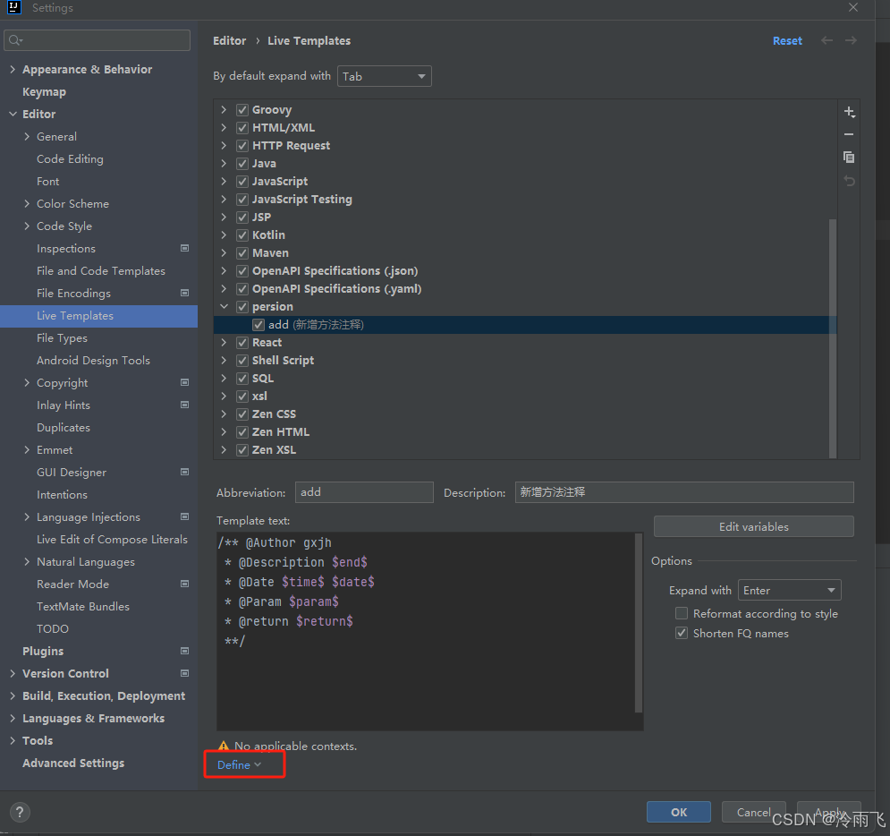The width and height of the screenshot is (890, 836).
Task: Select File and Code Templates page
Action: [x=101, y=271]
